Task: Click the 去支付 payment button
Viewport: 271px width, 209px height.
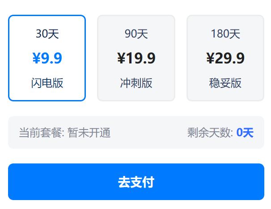Action: click(136, 182)
